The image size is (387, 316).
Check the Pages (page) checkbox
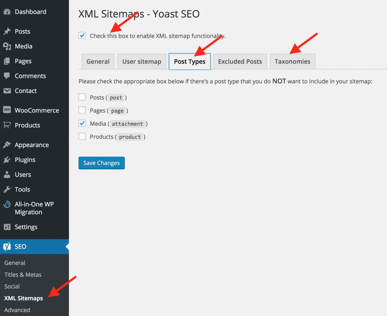(x=82, y=110)
